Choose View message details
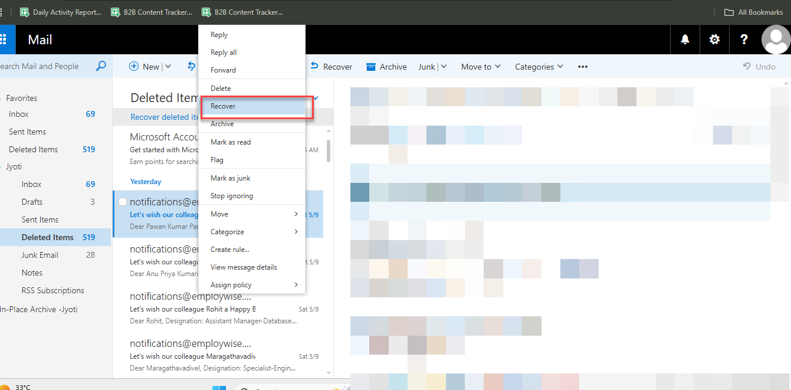The width and height of the screenshot is (791, 390). pos(252,267)
